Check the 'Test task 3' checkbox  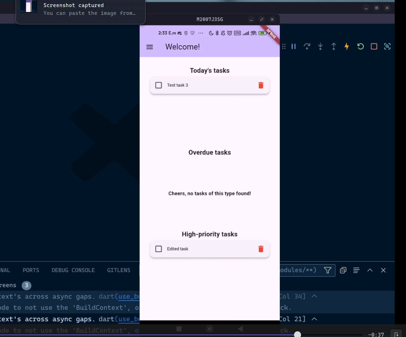coord(159,85)
